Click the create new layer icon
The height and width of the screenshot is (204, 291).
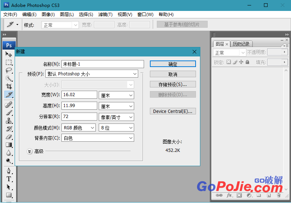[269, 195]
